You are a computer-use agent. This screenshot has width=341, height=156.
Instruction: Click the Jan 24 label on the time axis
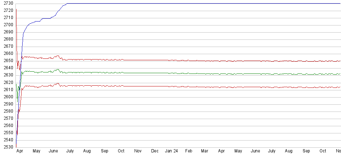pos(171,151)
